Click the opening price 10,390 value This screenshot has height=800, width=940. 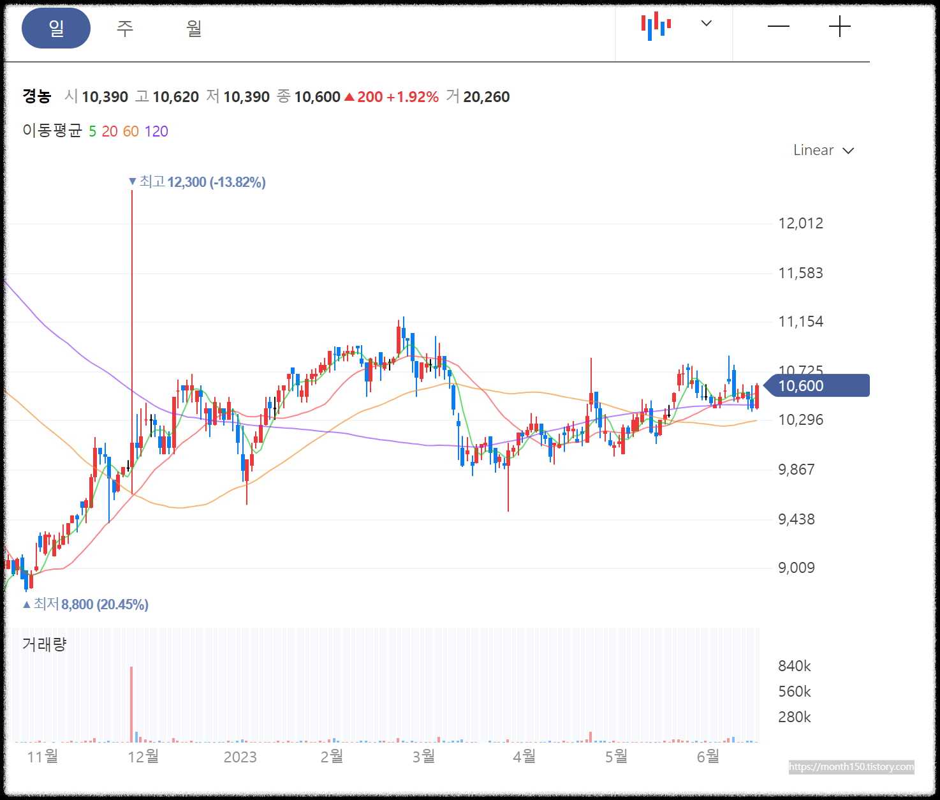(105, 97)
